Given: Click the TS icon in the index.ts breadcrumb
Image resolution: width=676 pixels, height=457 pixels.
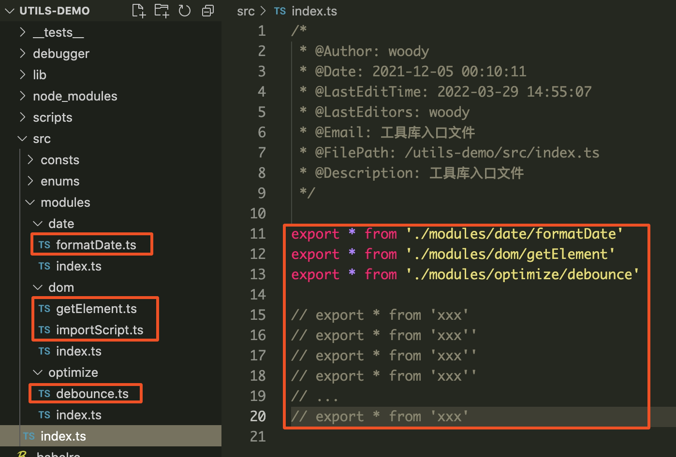Looking at the screenshot, I should (280, 11).
